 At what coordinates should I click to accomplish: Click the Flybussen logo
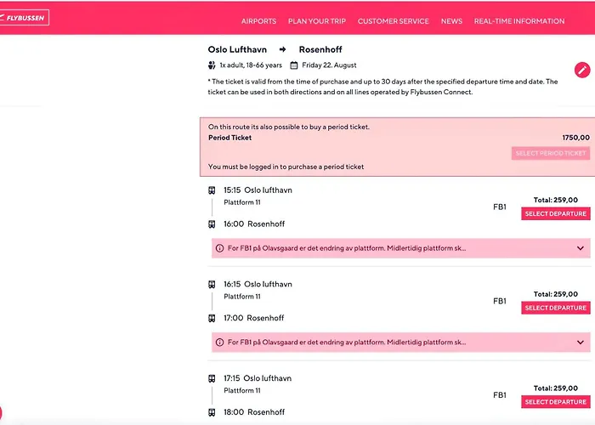tap(24, 18)
